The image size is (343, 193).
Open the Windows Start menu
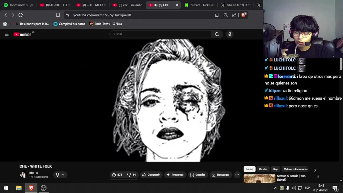point(6,188)
